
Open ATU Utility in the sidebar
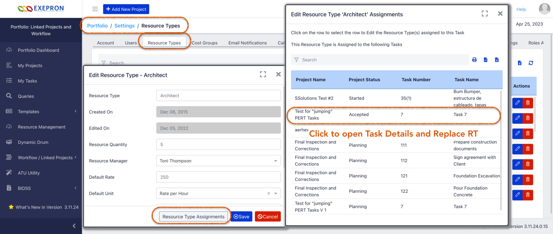[29, 173]
